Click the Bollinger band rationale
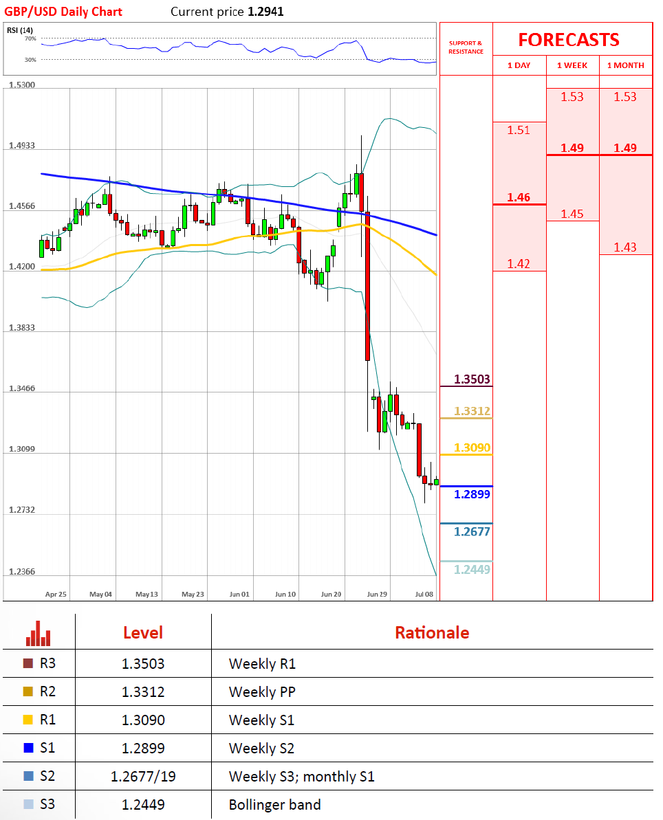This screenshot has width=663, height=820. point(274,805)
